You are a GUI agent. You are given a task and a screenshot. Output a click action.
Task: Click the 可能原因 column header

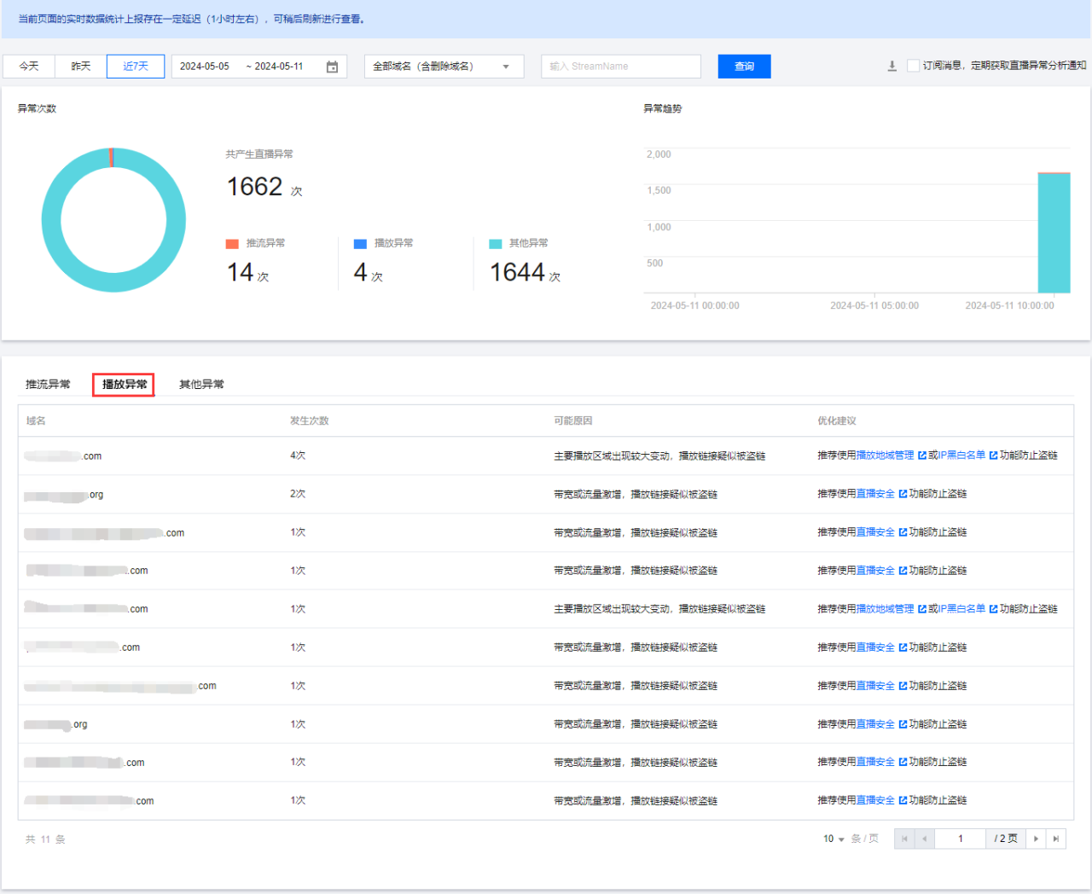click(572, 421)
